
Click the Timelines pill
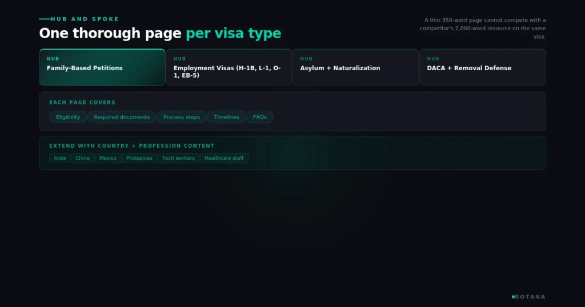click(226, 117)
